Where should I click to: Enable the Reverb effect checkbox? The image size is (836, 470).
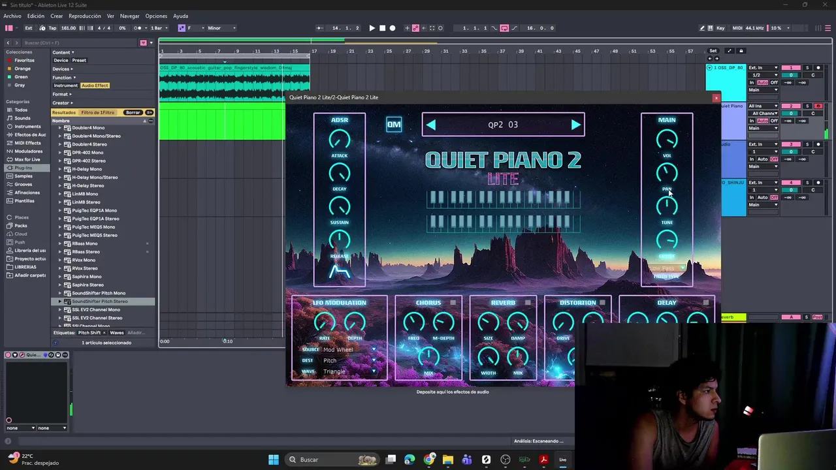point(528,303)
